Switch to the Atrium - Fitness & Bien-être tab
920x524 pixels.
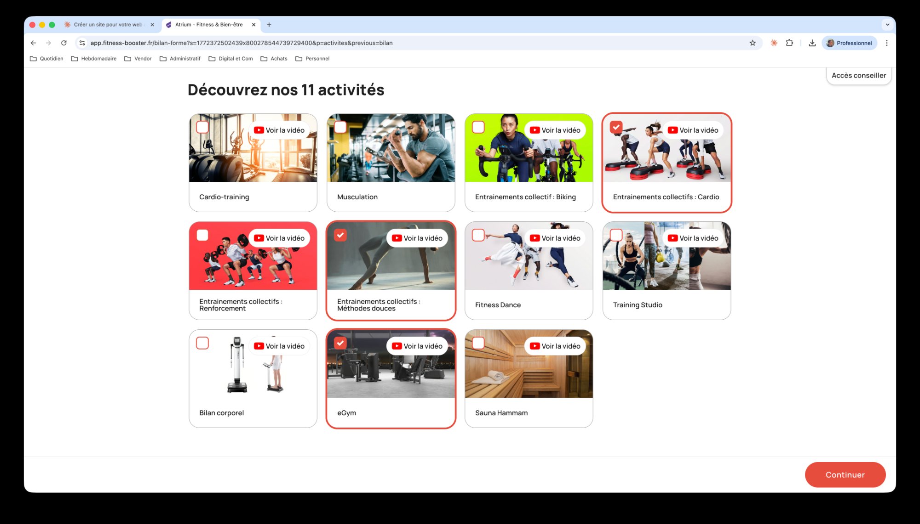coord(209,24)
